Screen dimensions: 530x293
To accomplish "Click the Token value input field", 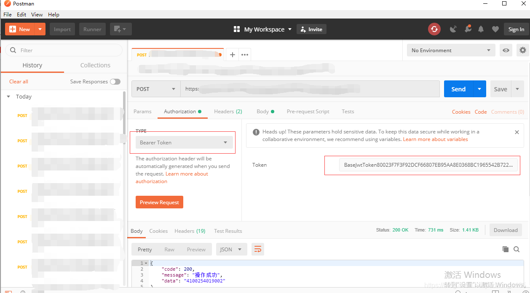I will (428, 165).
